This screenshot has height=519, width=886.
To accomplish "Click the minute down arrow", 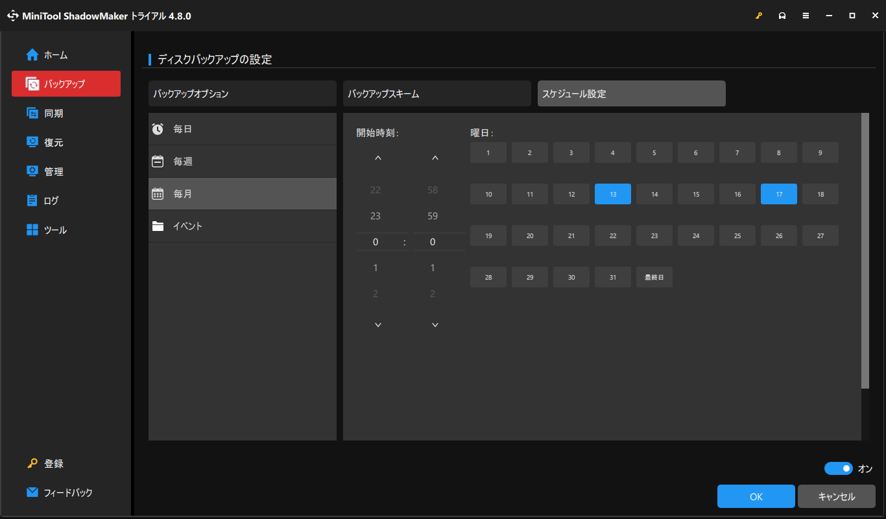I will tap(435, 324).
